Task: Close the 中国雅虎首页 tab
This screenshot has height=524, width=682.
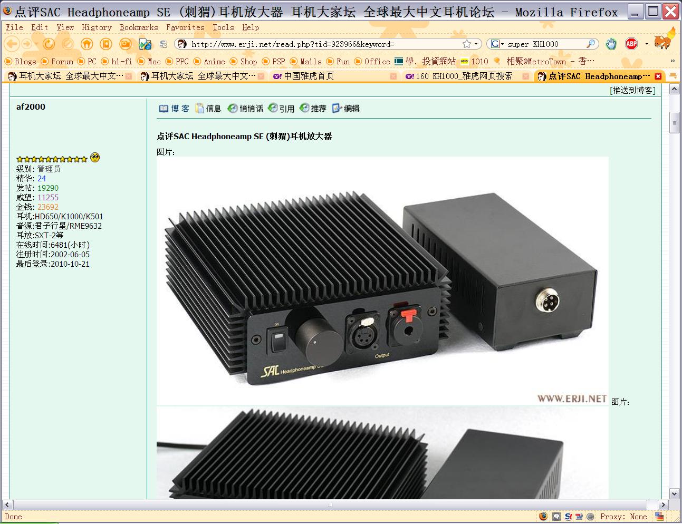Action: [393, 76]
